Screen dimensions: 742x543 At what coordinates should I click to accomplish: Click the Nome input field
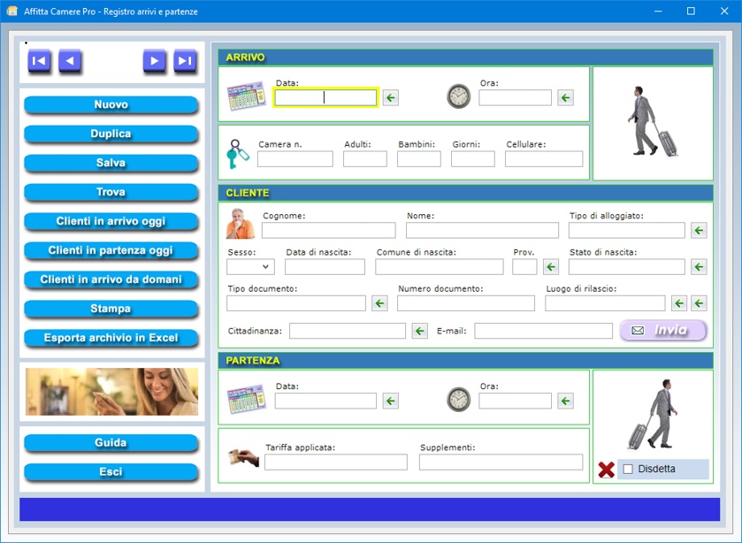[x=482, y=231]
